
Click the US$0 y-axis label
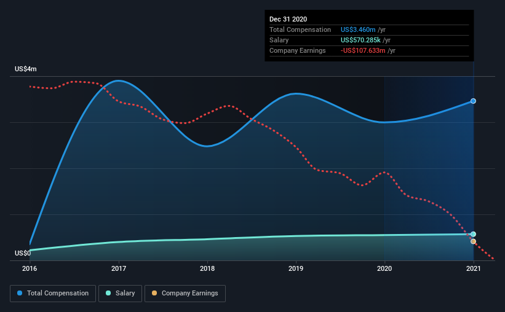pos(23,253)
